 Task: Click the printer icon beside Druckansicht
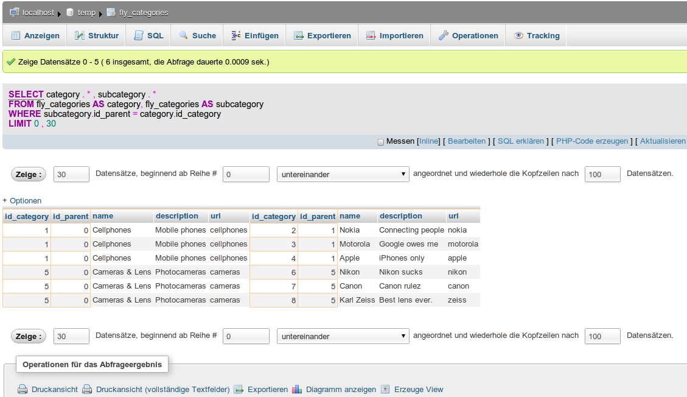point(23,390)
